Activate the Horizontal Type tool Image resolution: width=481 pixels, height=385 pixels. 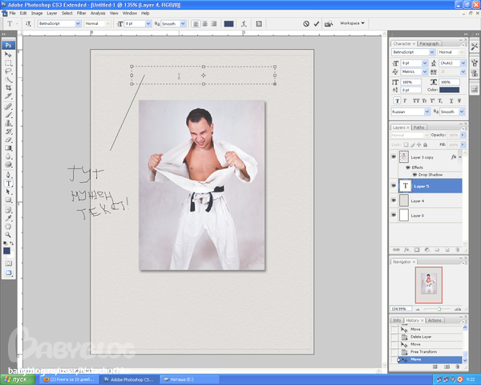tap(9, 183)
